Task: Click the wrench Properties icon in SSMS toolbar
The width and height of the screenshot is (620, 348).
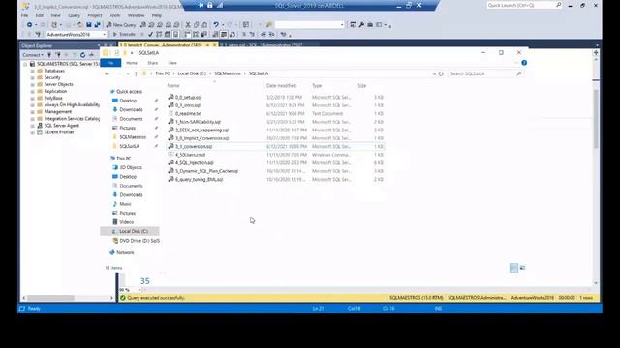Action: pyautogui.click(x=361, y=25)
